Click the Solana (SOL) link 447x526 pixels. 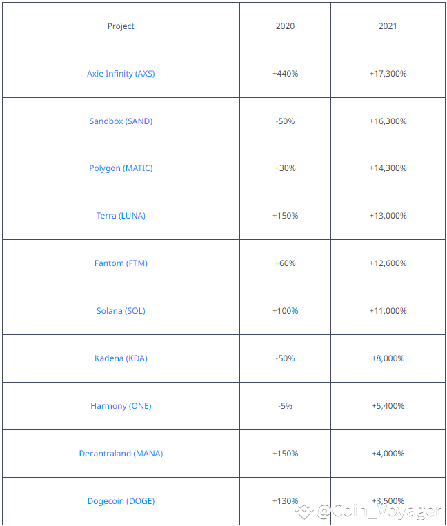(x=121, y=311)
